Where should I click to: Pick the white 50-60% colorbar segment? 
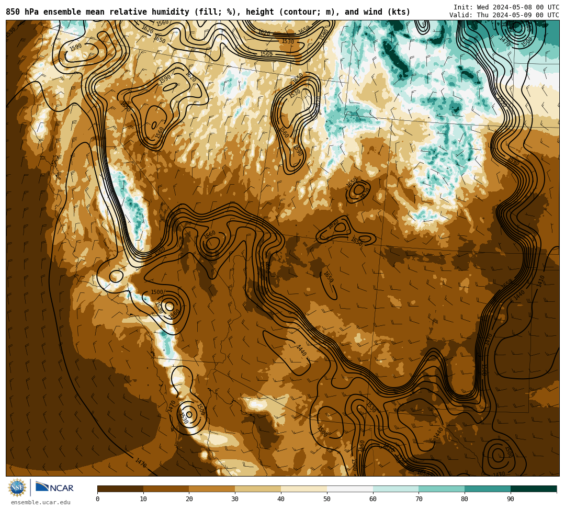(x=350, y=489)
